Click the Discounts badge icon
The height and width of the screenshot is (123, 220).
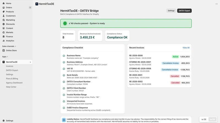(4, 24)
